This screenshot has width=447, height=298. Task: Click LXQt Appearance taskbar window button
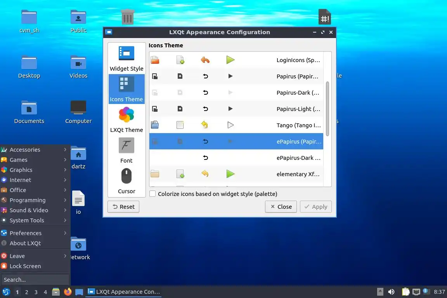pyautogui.click(x=124, y=292)
